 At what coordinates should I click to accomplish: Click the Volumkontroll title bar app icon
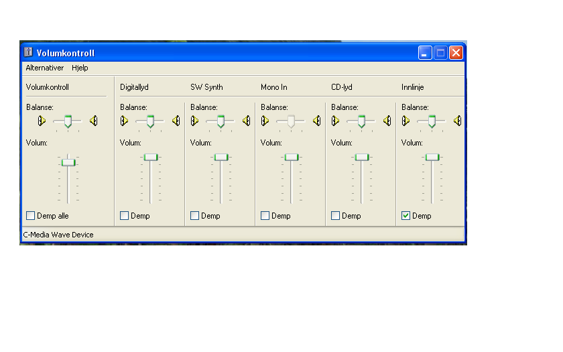pos(28,52)
